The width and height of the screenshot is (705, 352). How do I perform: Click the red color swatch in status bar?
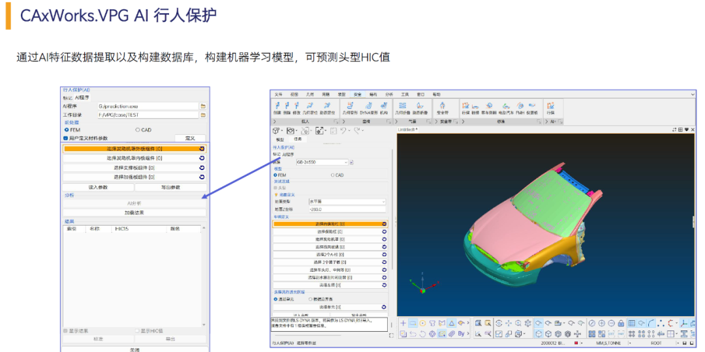click(x=576, y=343)
